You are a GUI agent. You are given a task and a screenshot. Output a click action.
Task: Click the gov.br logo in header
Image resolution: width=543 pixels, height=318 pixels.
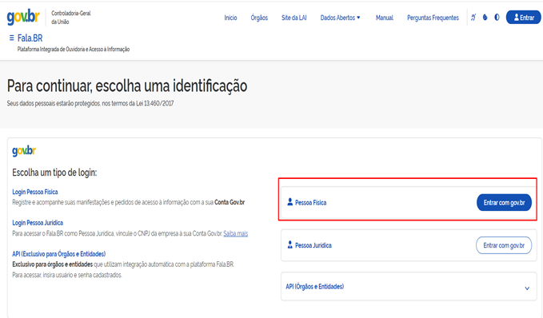[x=23, y=18]
